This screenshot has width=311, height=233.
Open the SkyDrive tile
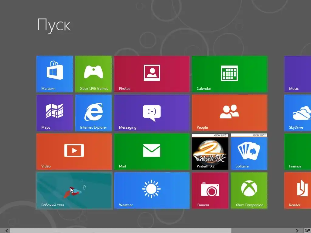click(298, 113)
